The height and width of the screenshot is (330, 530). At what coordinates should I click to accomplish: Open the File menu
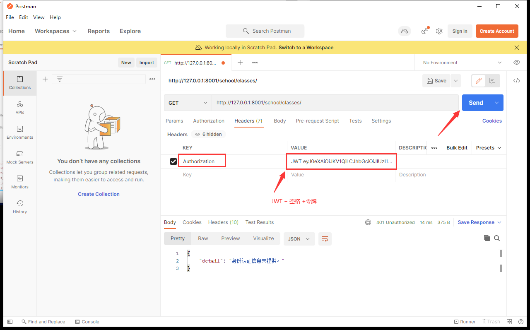(10, 17)
